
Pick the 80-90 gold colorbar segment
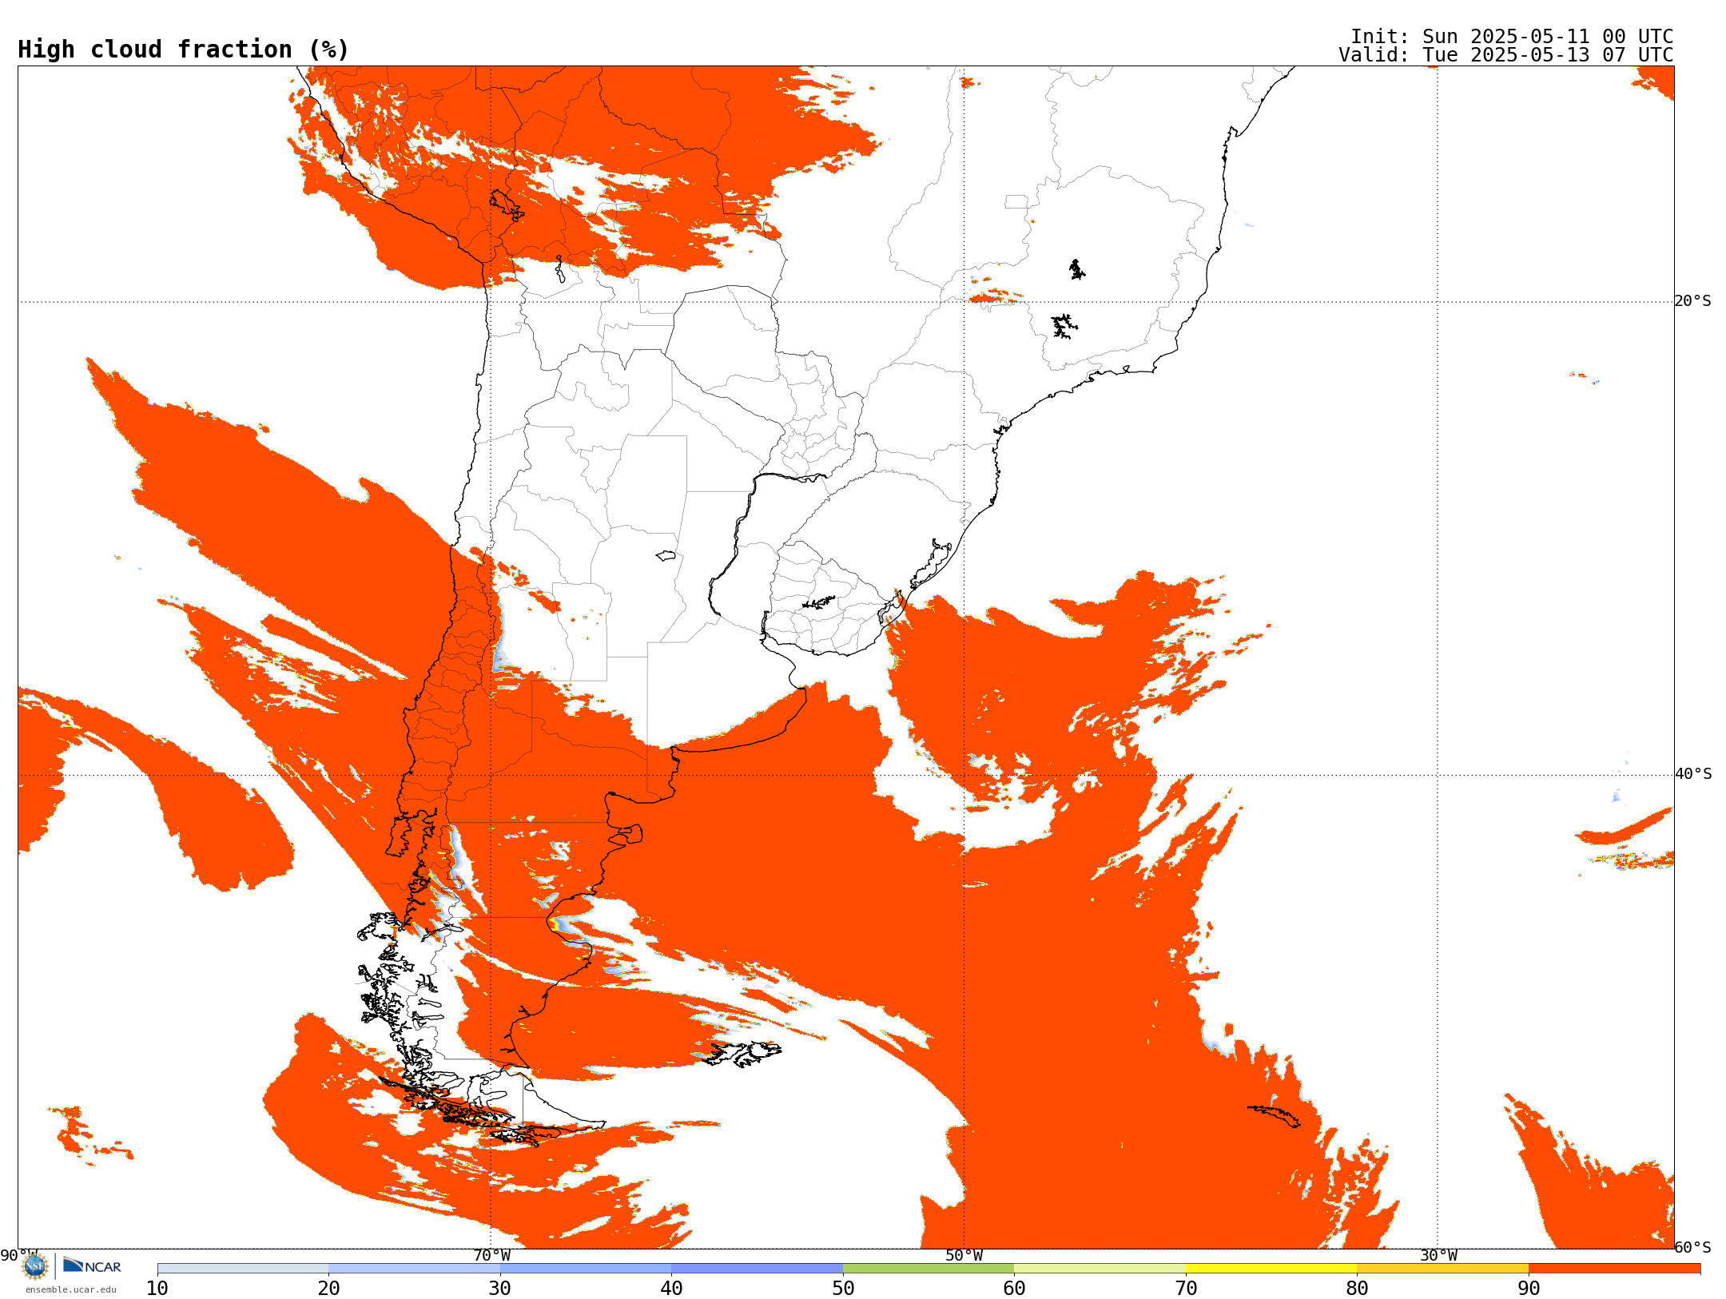[x=1442, y=1269]
